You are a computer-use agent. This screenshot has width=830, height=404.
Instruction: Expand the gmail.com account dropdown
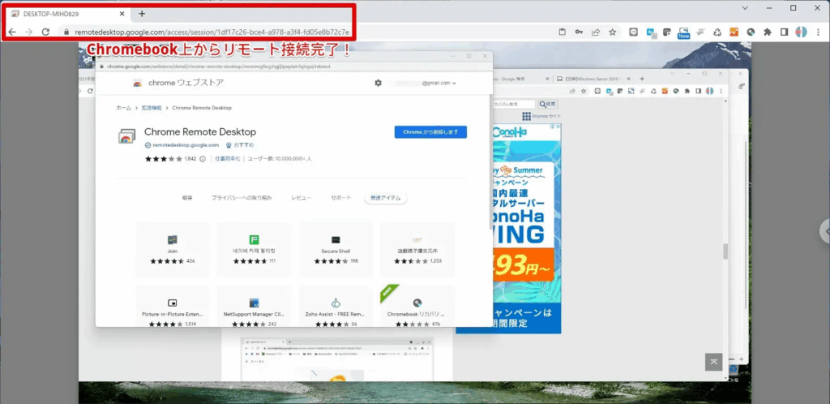tap(438, 83)
